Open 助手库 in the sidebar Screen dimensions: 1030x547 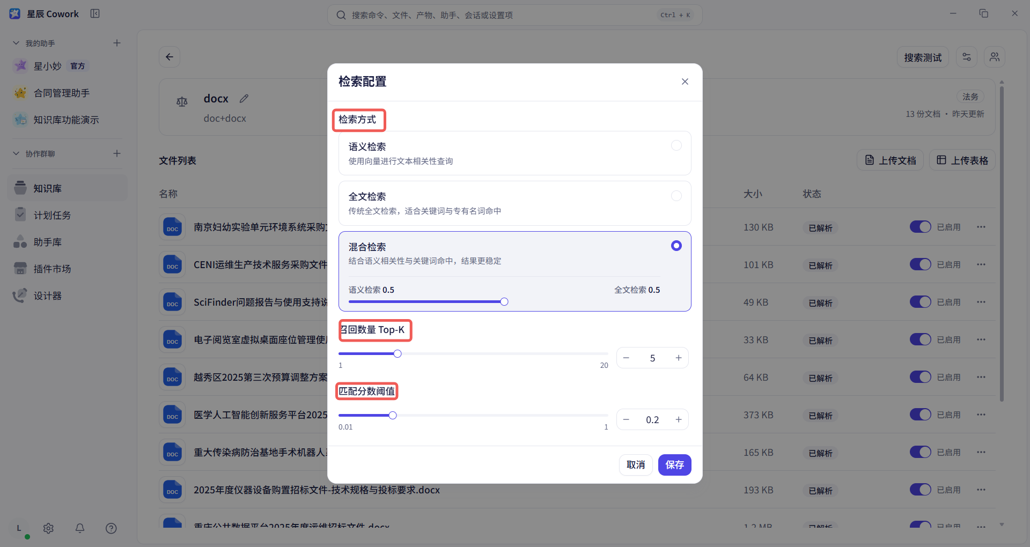tap(67, 242)
